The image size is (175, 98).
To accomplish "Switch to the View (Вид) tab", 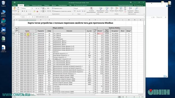I will tap(70, 5).
